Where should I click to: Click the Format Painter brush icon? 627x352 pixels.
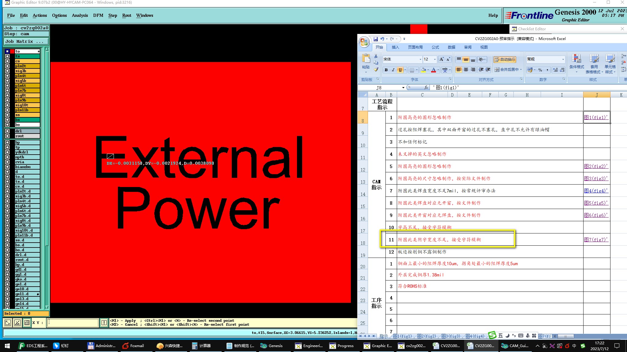point(376,70)
